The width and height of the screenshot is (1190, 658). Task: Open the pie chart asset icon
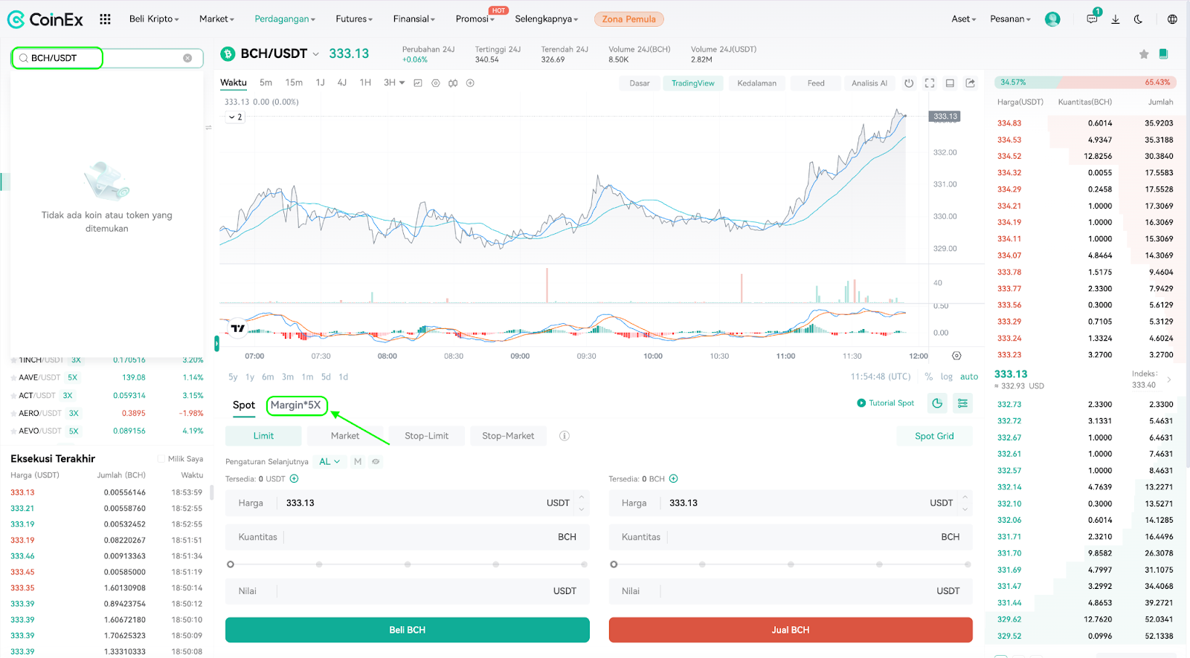[x=937, y=403]
